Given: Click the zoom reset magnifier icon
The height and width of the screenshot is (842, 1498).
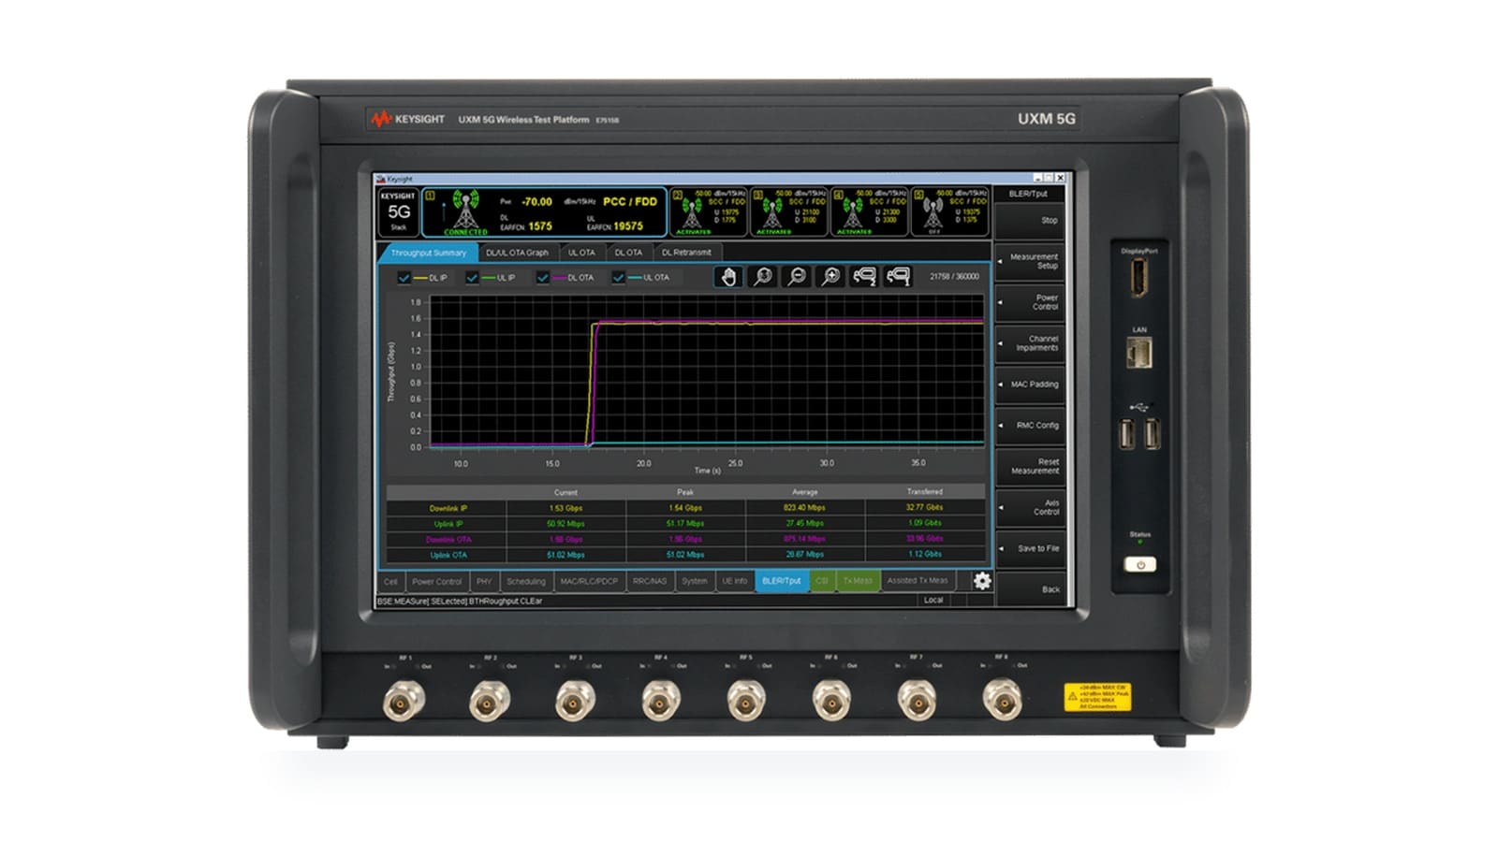Looking at the screenshot, I should 762,276.
